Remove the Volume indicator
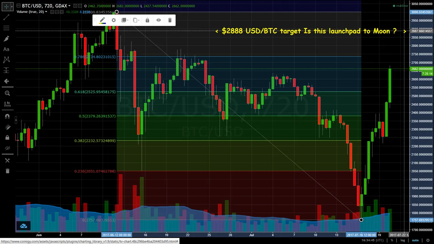The image size is (434, 244). click(62, 12)
